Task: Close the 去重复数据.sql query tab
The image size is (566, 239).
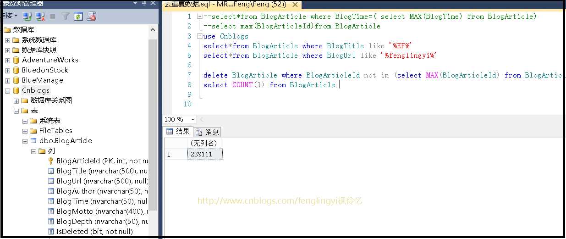Action: click(295, 5)
